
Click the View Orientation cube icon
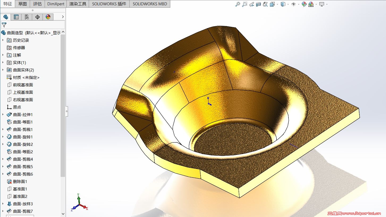272,4
